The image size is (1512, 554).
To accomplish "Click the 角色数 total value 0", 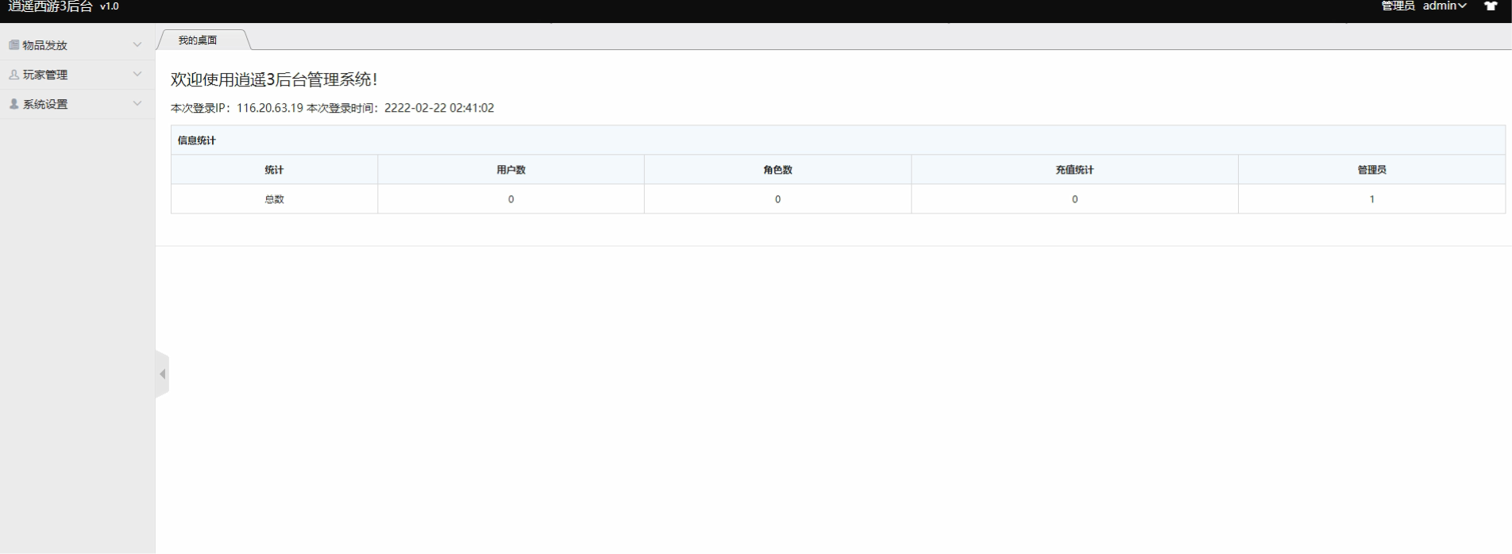I will coord(777,199).
